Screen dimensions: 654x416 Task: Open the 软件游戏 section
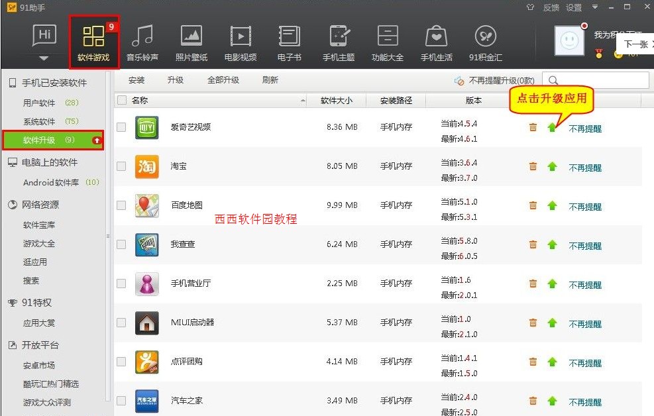tap(94, 42)
